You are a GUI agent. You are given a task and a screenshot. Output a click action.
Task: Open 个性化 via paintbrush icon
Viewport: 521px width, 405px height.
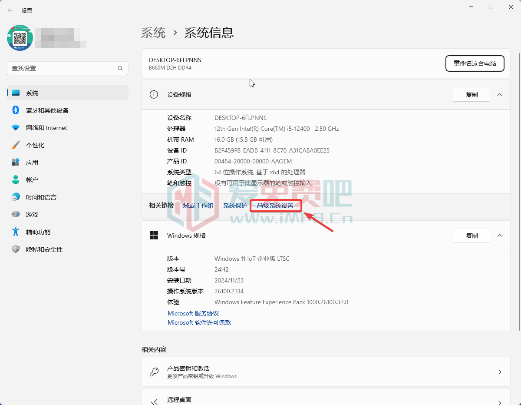pyautogui.click(x=16, y=145)
